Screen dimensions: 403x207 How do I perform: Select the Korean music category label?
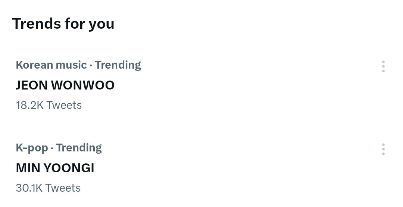pos(51,65)
